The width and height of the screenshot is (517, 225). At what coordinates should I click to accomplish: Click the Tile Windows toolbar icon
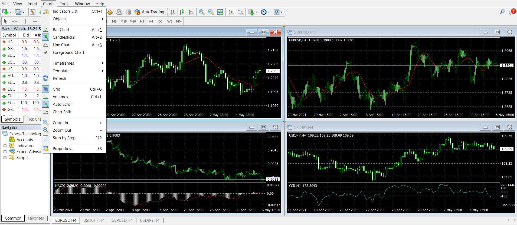click(x=220, y=12)
